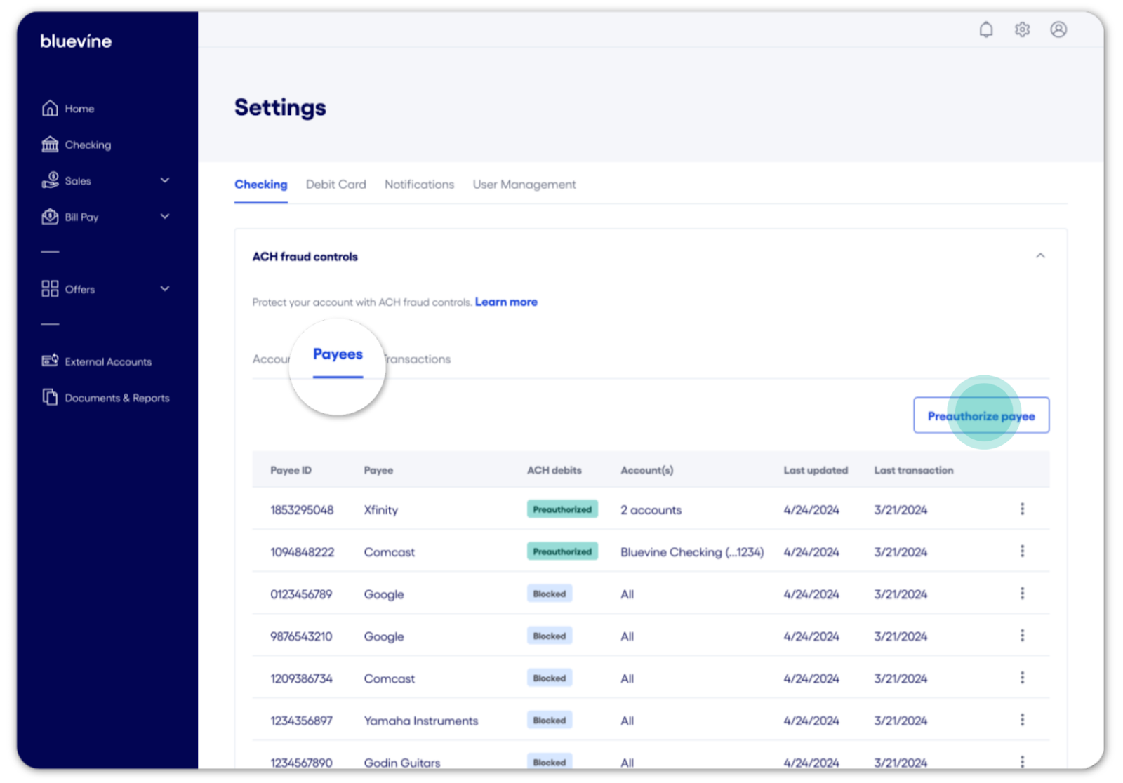Select the Payees sub-tab
This screenshot has width=1123, height=783.
[x=338, y=354]
